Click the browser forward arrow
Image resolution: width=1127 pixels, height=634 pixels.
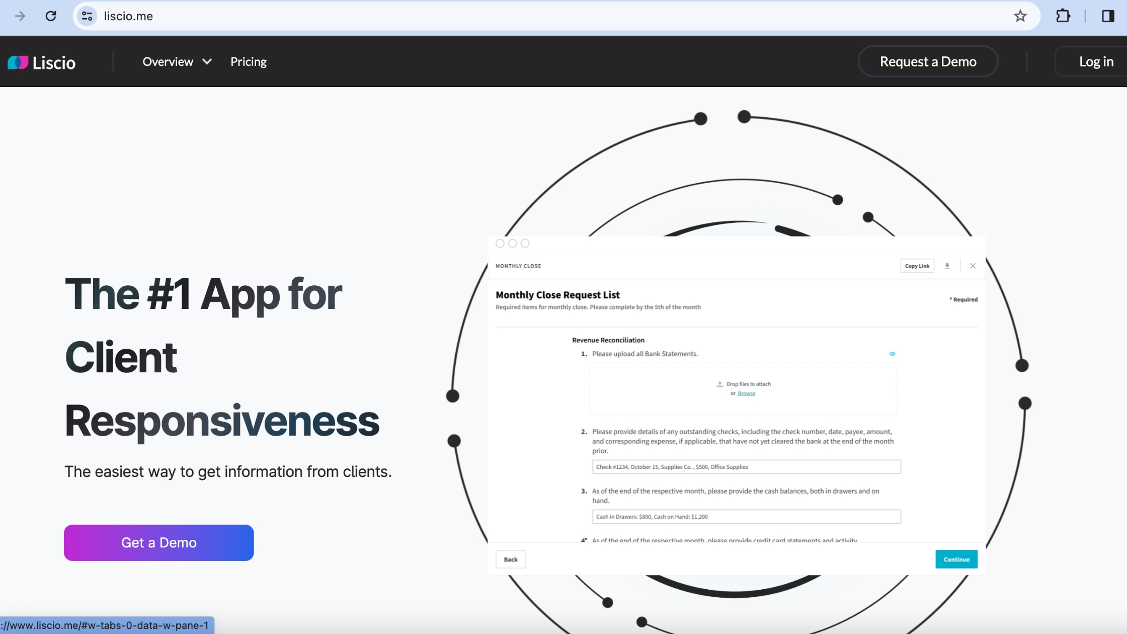coord(20,16)
